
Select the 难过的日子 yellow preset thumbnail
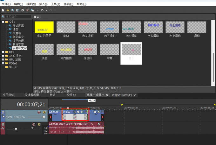pos(44,27)
